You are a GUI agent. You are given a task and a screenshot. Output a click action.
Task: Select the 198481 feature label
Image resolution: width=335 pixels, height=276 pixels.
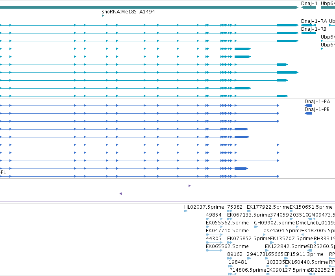coord(238,262)
